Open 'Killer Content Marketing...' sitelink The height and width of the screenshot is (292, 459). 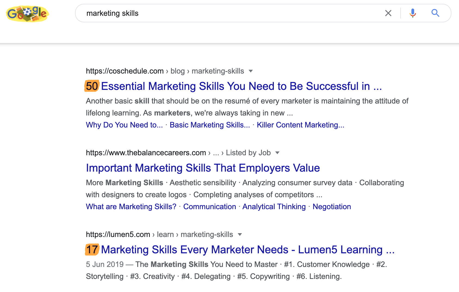300,125
